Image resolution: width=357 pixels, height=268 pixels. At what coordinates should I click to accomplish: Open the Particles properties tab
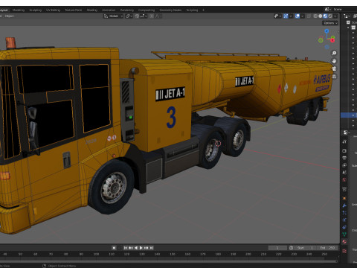[x=344, y=213]
